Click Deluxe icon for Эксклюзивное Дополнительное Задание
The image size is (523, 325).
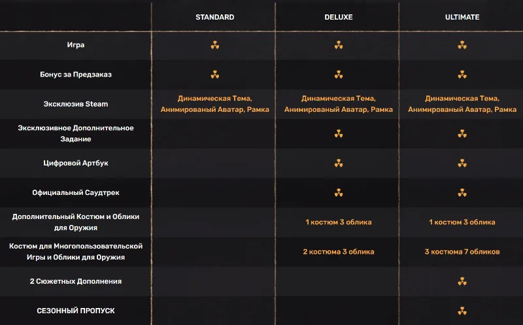click(x=339, y=133)
